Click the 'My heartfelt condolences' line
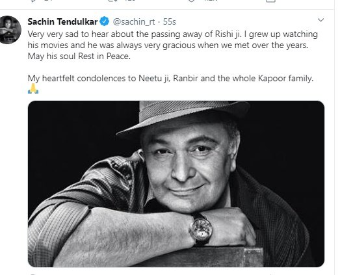The image size is (340, 275). click(x=171, y=78)
